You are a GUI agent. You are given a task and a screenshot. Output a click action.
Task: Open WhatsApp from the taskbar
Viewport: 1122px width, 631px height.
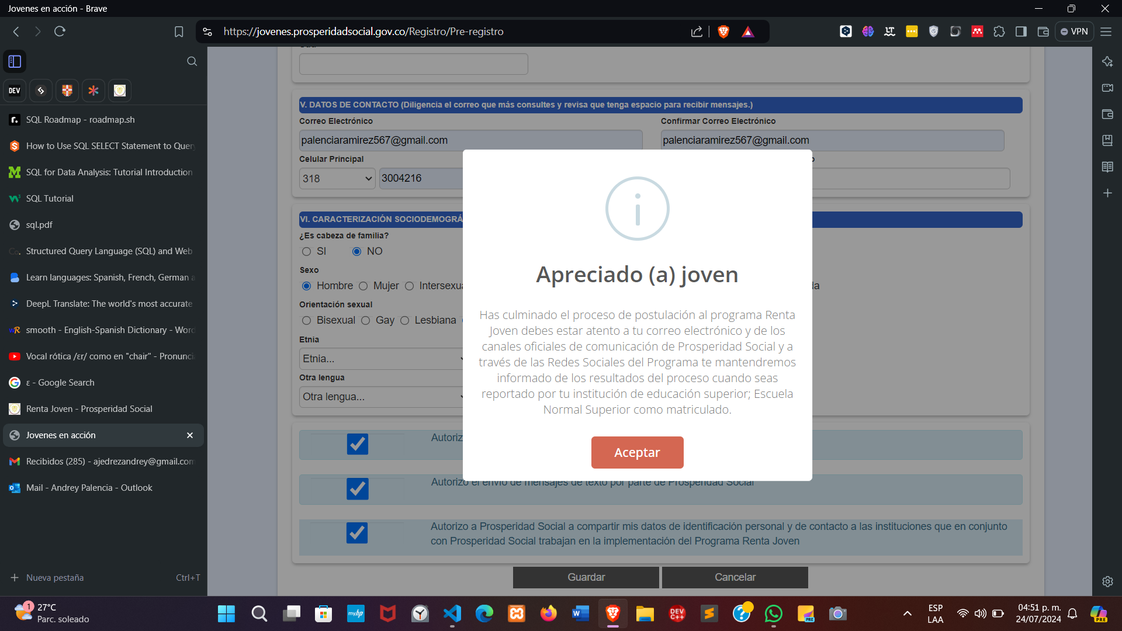(x=774, y=613)
